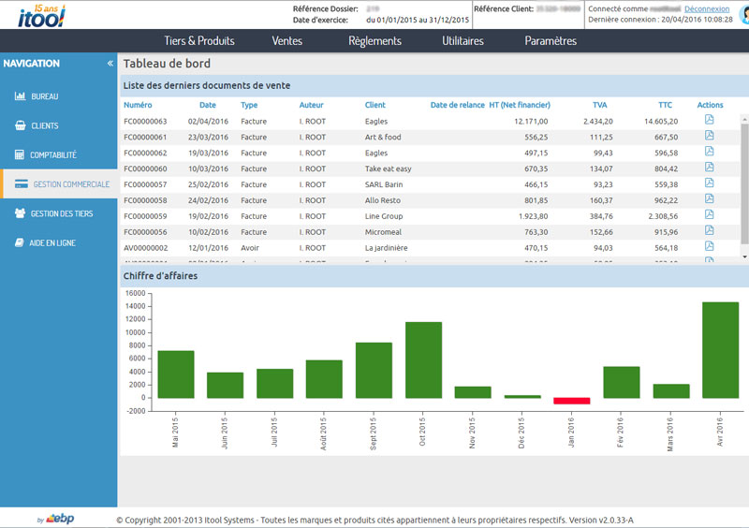Click the document list scrollbar thumb
The image size is (749, 528).
coord(744,184)
